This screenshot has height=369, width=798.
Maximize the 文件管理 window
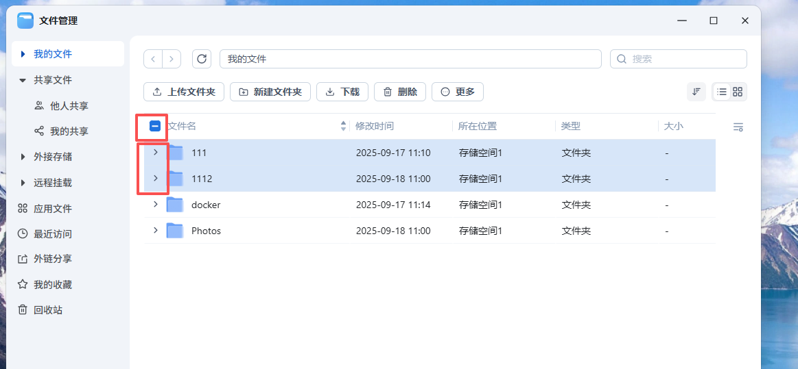(x=714, y=21)
